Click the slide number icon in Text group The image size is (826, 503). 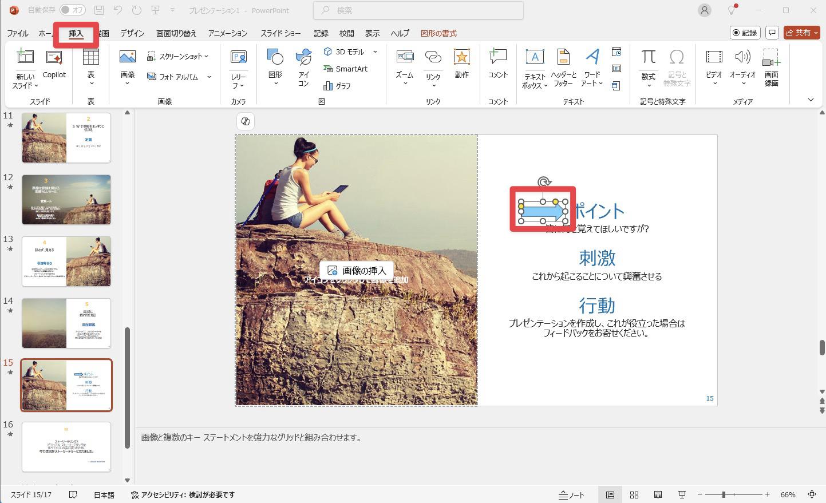616,69
